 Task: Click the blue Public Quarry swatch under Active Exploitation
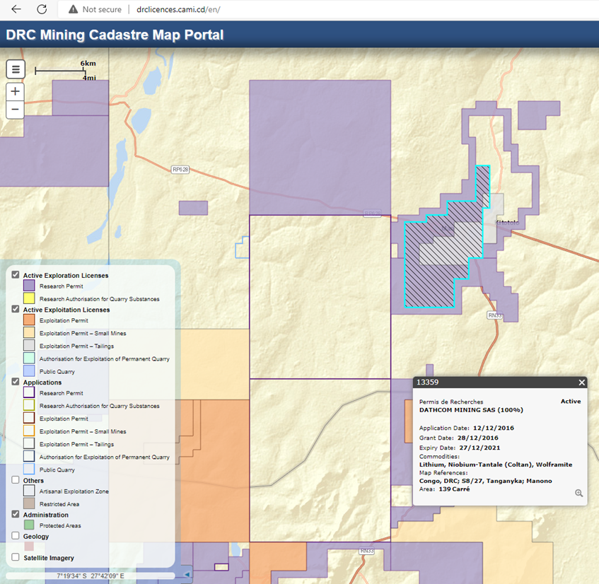click(29, 371)
